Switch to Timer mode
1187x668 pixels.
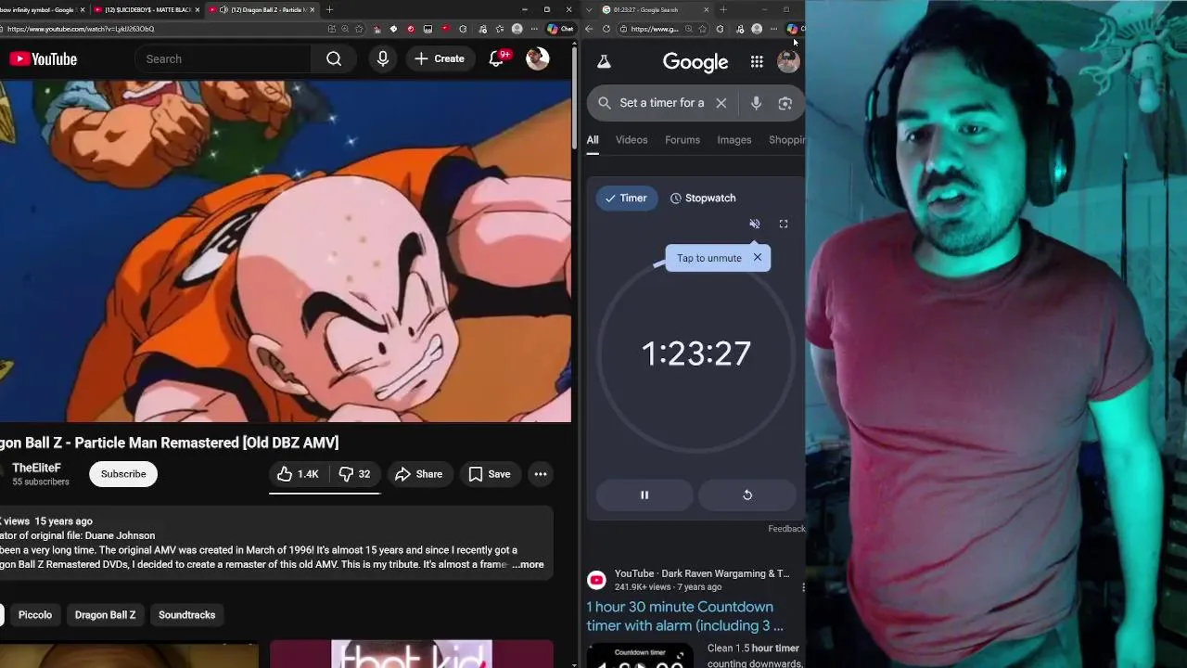point(626,198)
